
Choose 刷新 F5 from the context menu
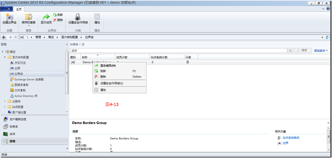tap(119, 71)
